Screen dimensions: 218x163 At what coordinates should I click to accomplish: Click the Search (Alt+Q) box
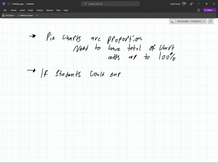(x=110, y=4)
